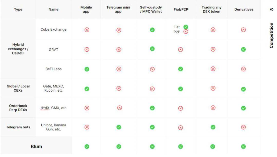Click the Telegram mini app column header

click(118, 9)
